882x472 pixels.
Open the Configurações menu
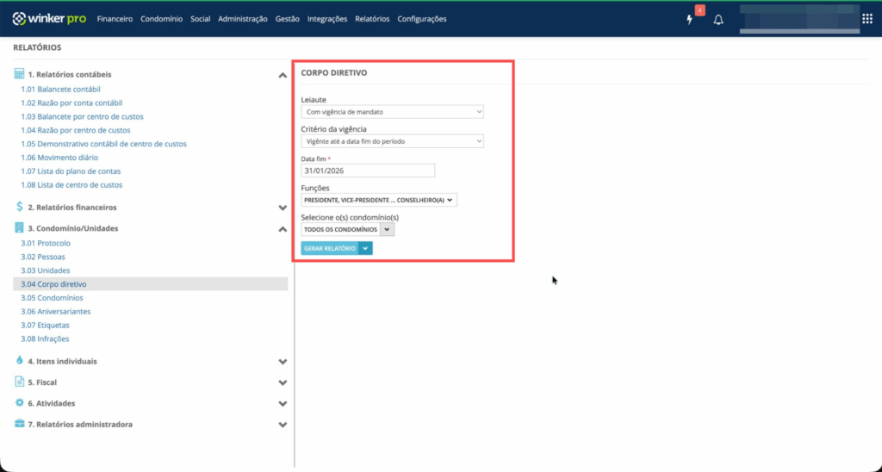click(422, 19)
